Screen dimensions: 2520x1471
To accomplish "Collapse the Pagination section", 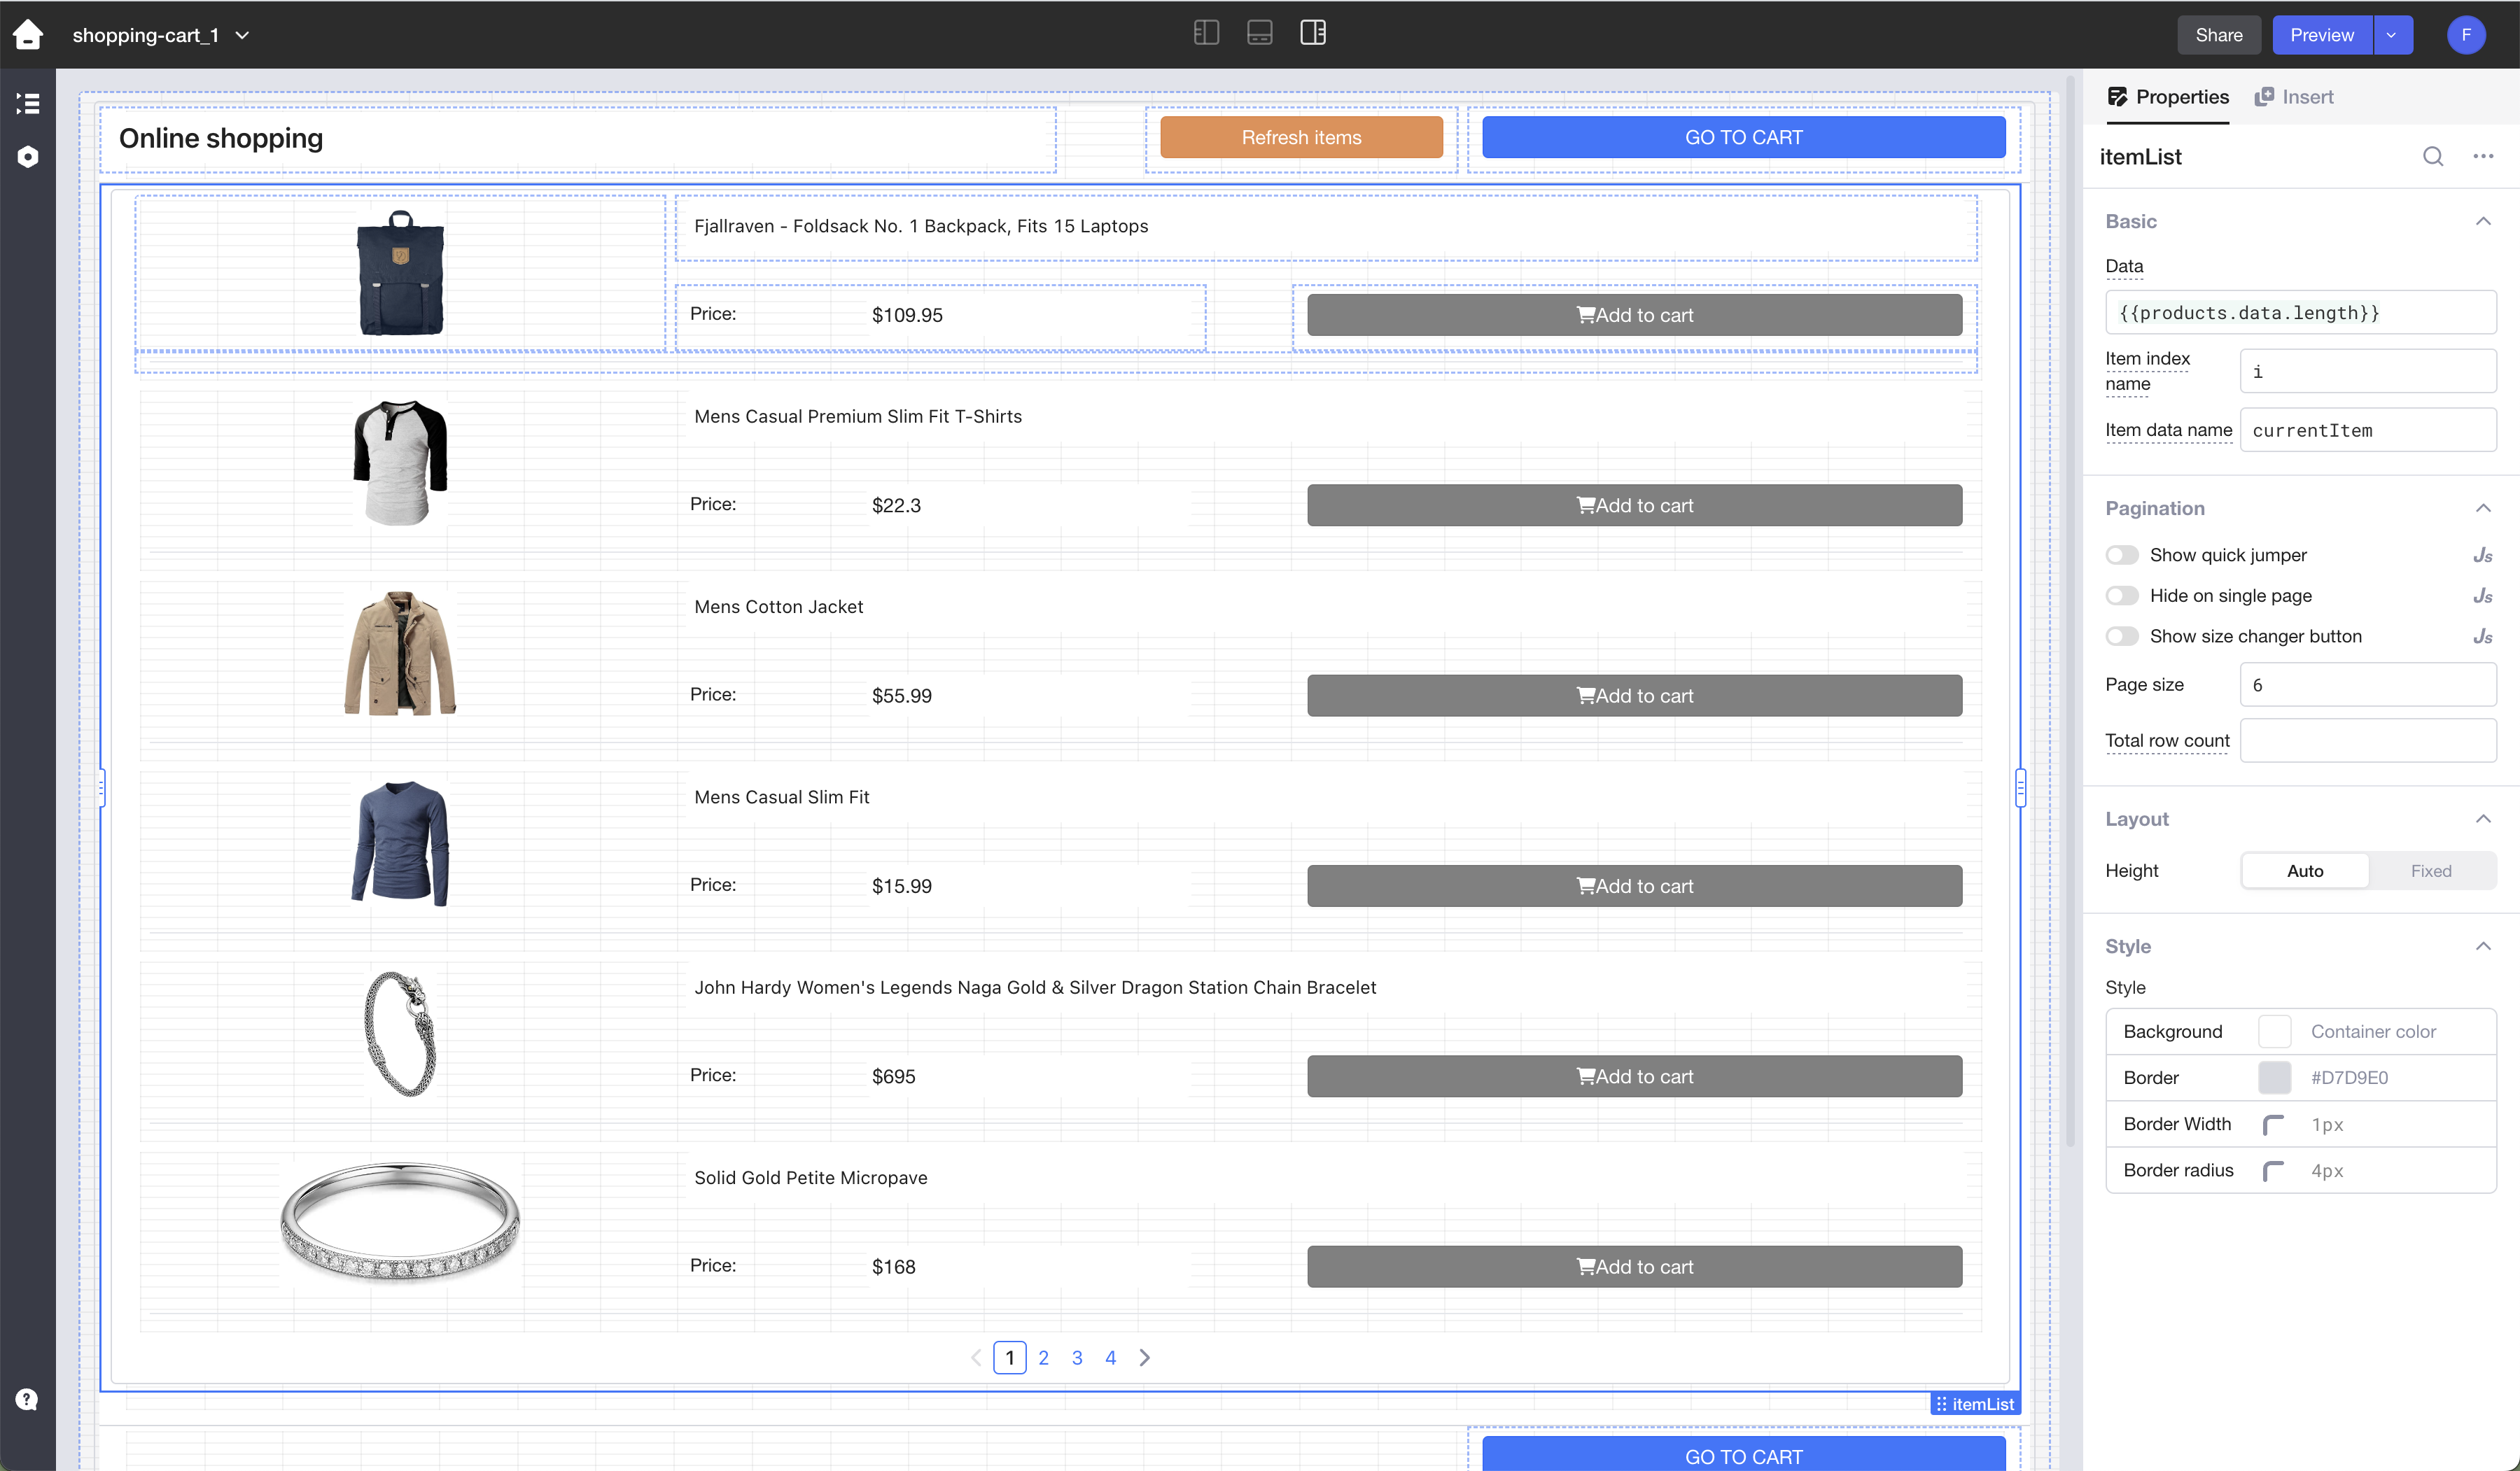I will pos(2482,508).
